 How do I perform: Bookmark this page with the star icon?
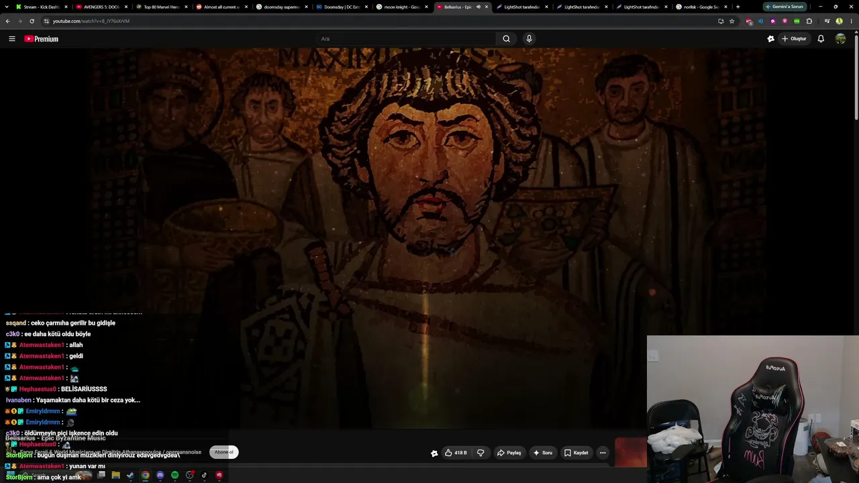[x=732, y=21]
